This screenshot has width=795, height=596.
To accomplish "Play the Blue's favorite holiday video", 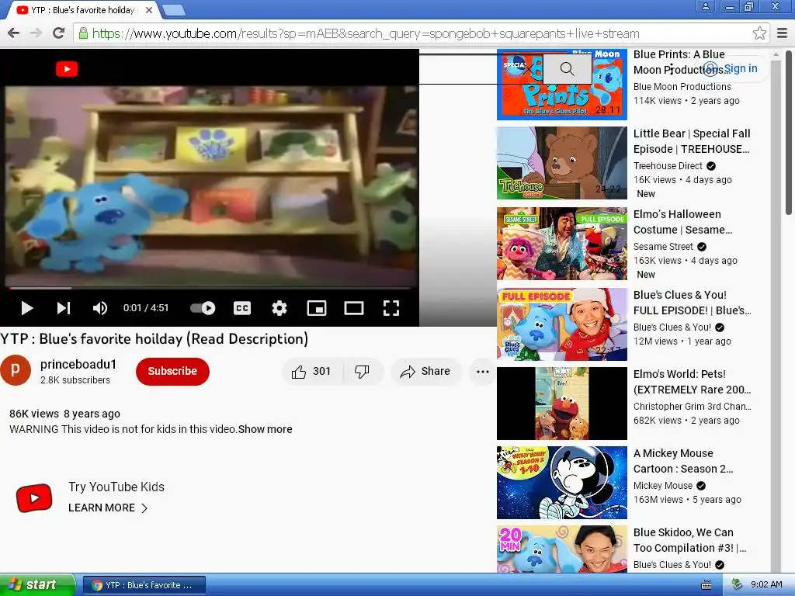I will coord(26,308).
